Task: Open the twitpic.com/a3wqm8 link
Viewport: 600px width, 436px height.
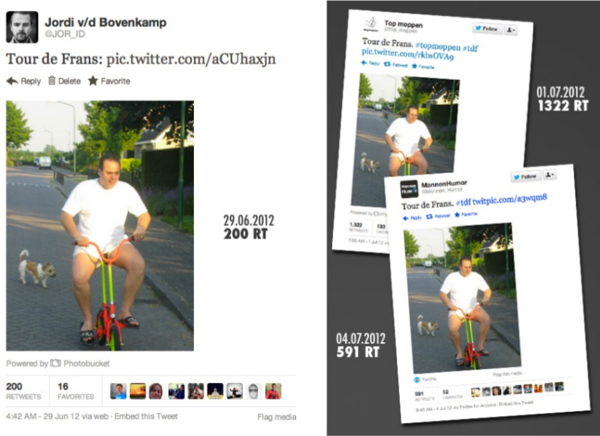Action: pyautogui.click(x=510, y=199)
